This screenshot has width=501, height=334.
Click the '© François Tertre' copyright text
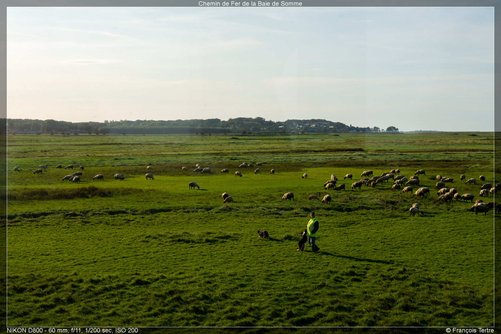[x=470, y=330]
